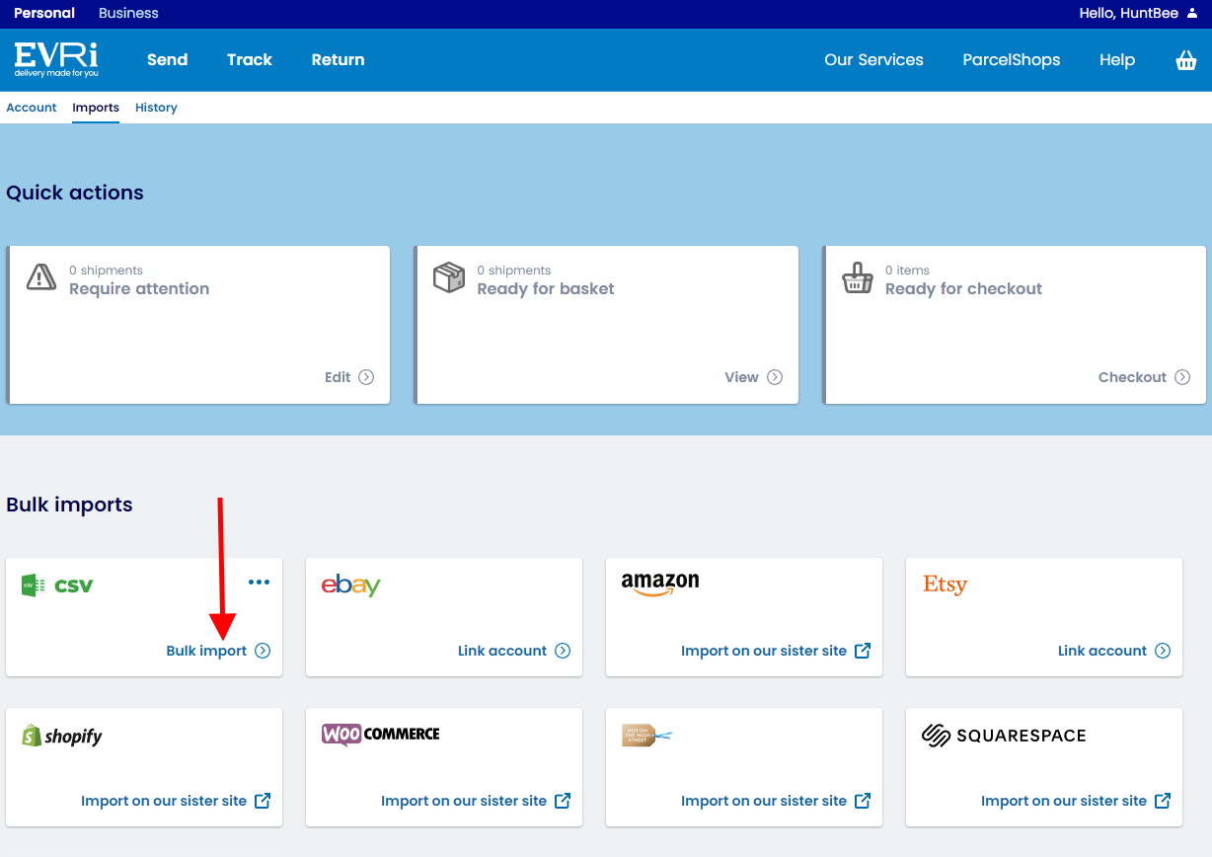Click the Ready for checkout heading
This screenshot has height=857, width=1212.
[964, 289]
